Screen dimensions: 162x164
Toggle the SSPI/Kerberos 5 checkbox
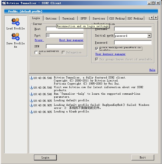pos(36,52)
